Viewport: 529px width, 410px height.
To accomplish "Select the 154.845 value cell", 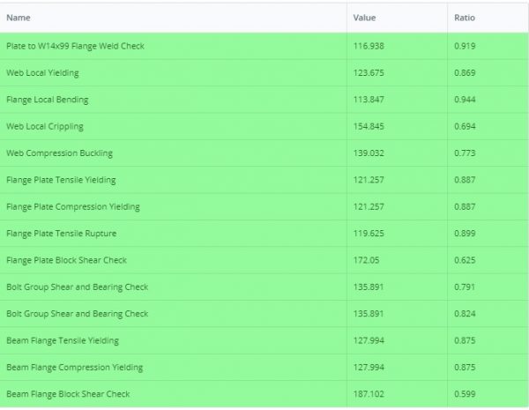I will click(x=369, y=126).
